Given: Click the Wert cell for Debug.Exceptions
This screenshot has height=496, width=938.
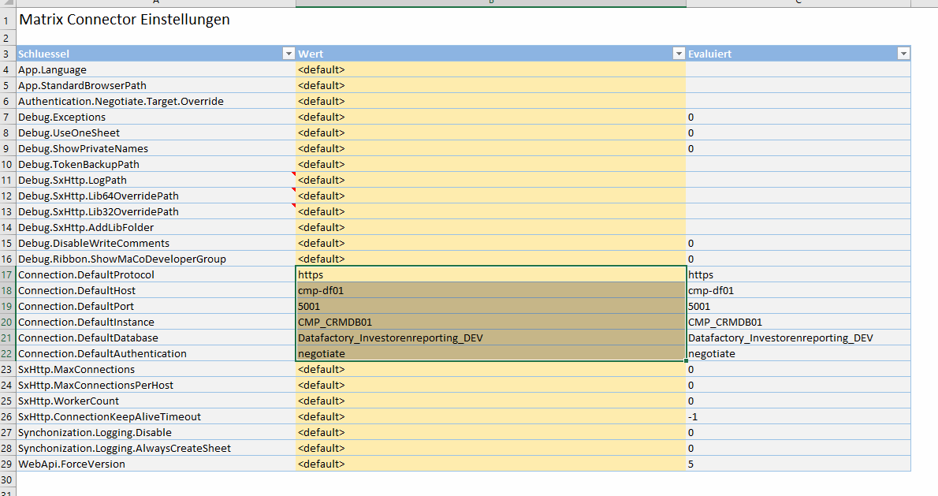Looking at the screenshot, I should (490, 117).
